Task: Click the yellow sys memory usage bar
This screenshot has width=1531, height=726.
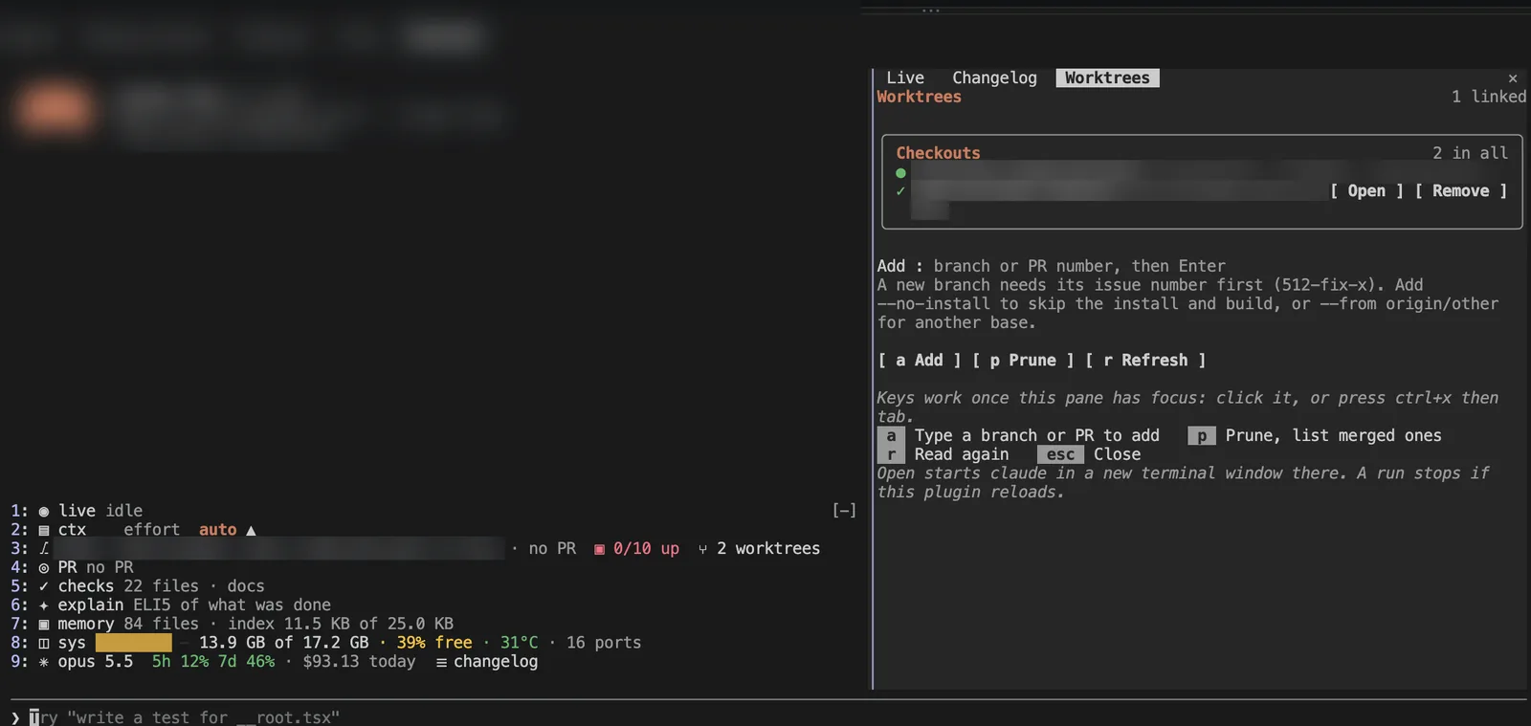Action: click(134, 643)
